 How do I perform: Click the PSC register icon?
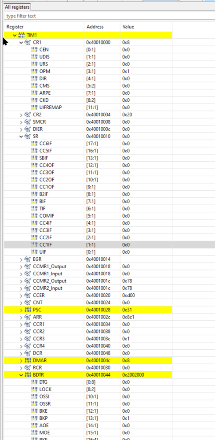pyautogui.click(x=28, y=310)
